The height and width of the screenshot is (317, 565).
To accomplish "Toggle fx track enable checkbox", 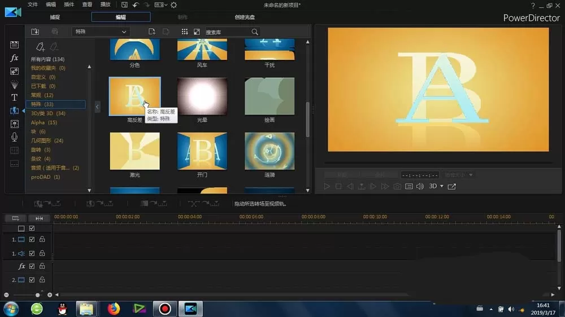I will (x=32, y=266).
